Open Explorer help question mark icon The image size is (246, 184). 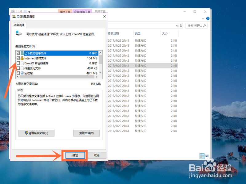point(208,18)
